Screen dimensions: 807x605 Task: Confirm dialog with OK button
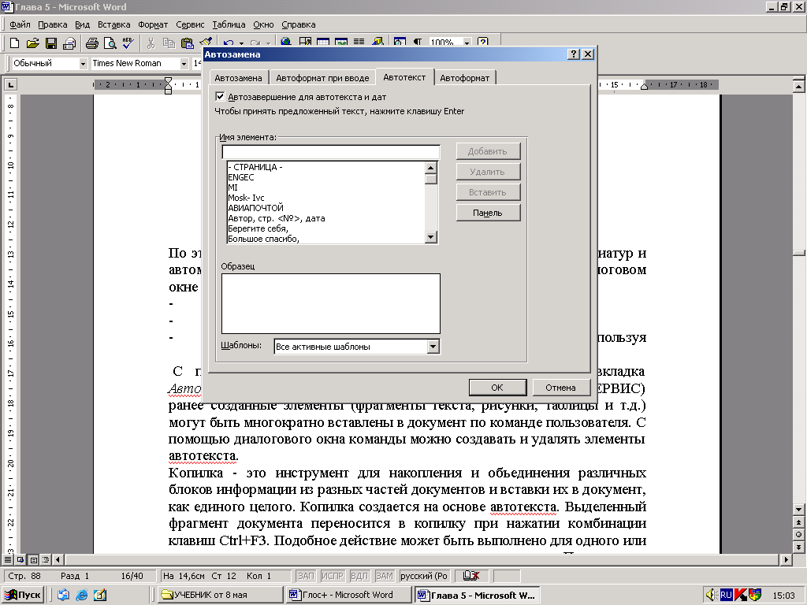click(497, 388)
